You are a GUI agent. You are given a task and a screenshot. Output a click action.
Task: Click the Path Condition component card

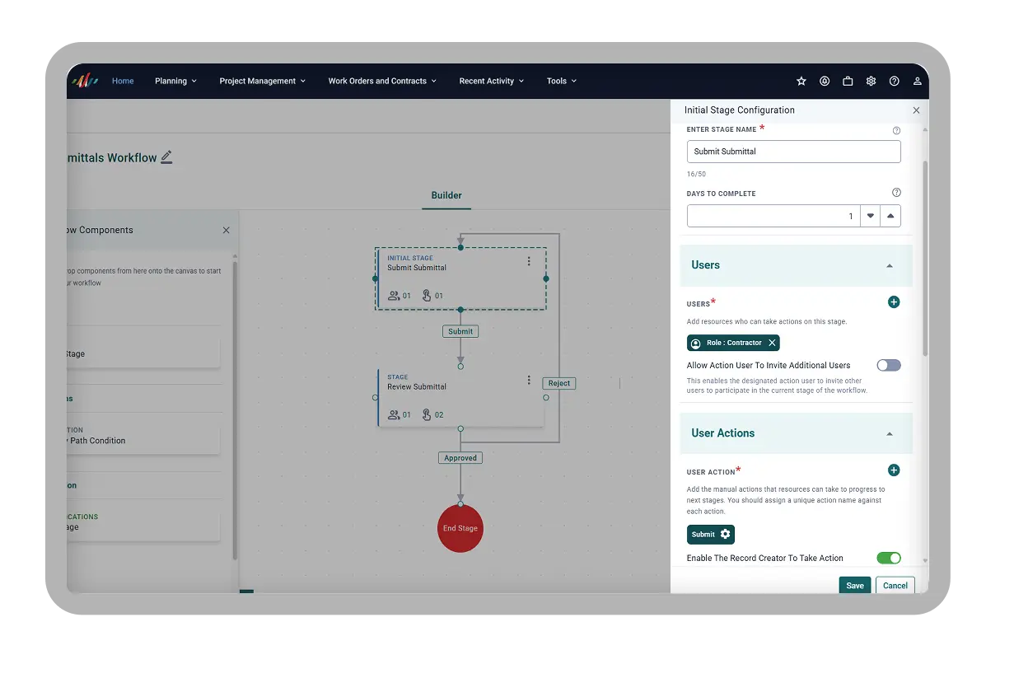click(x=144, y=440)
